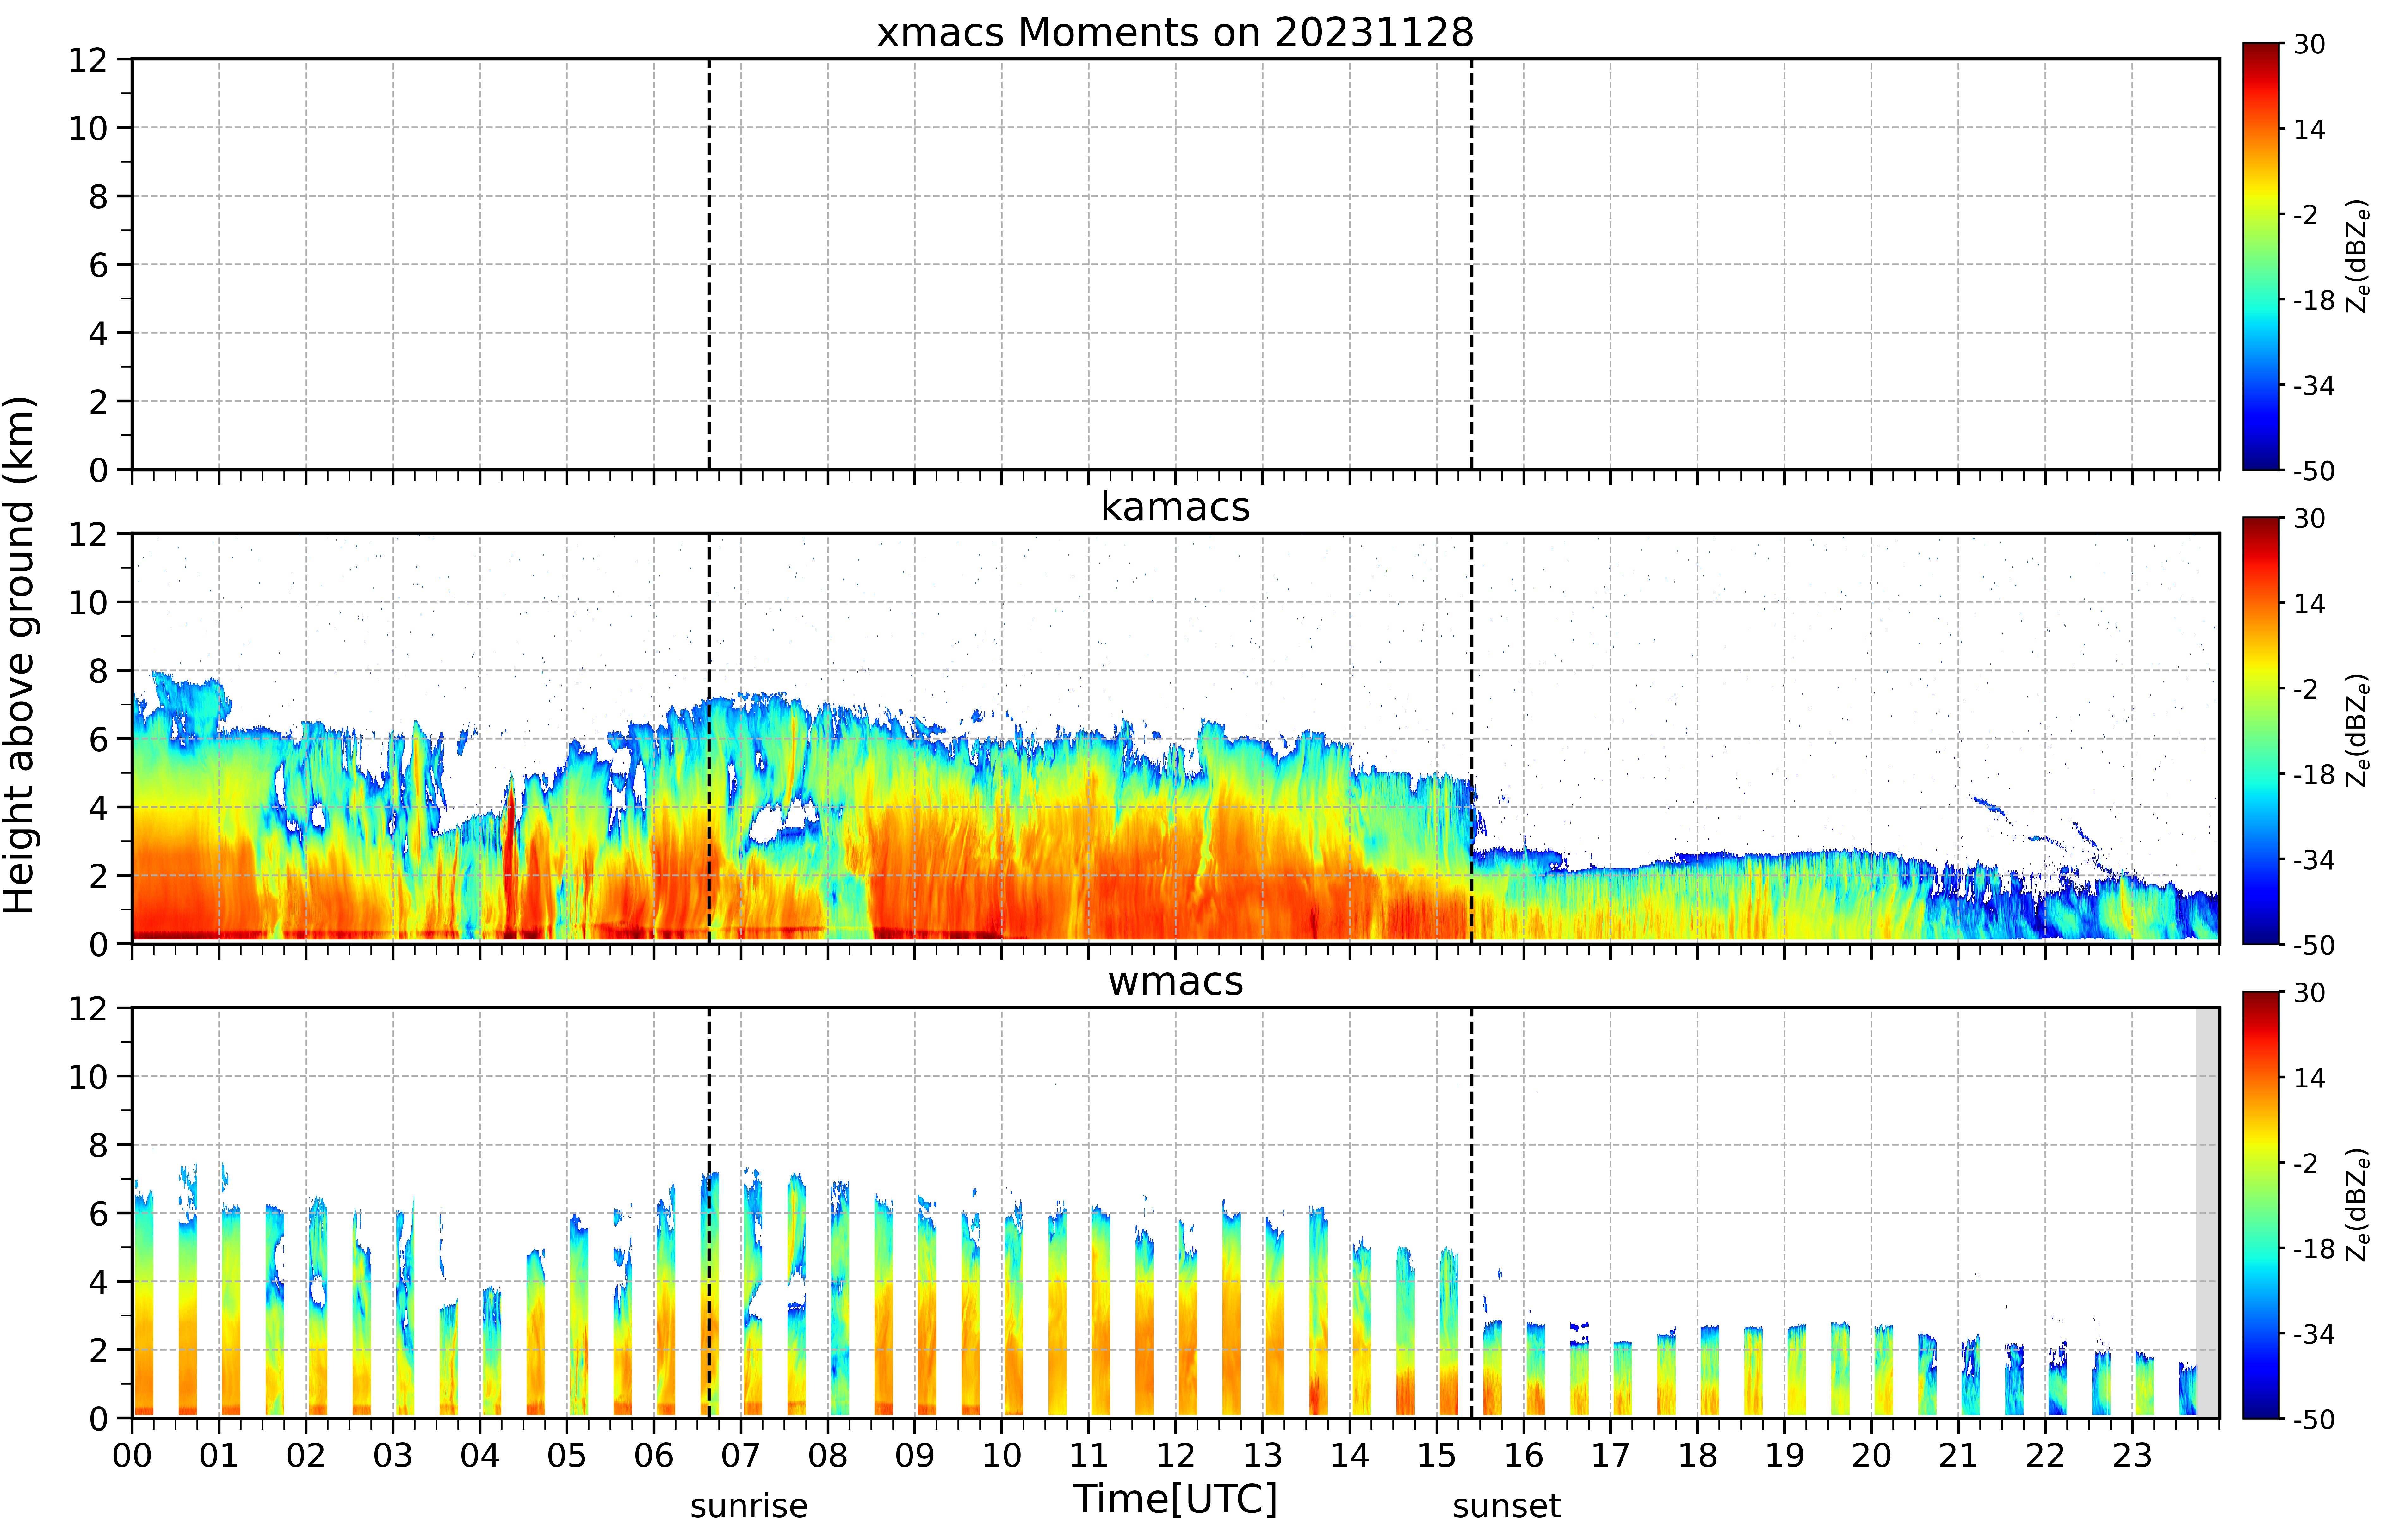Click the 00 hour tick label on time axis
The image size is (2387, 1540).
[x=132, y=1455]
